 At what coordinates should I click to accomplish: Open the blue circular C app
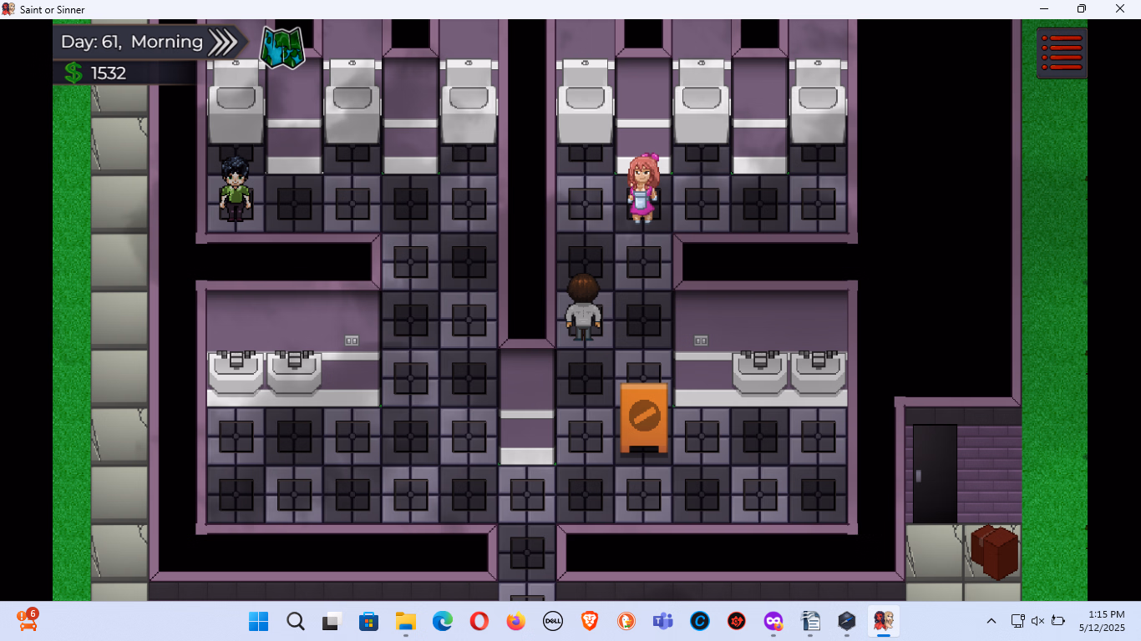[699, 621]
